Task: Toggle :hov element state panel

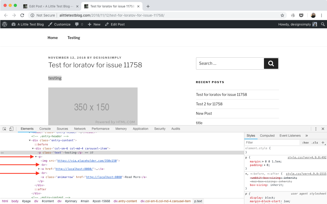Action: pos(305,143)
